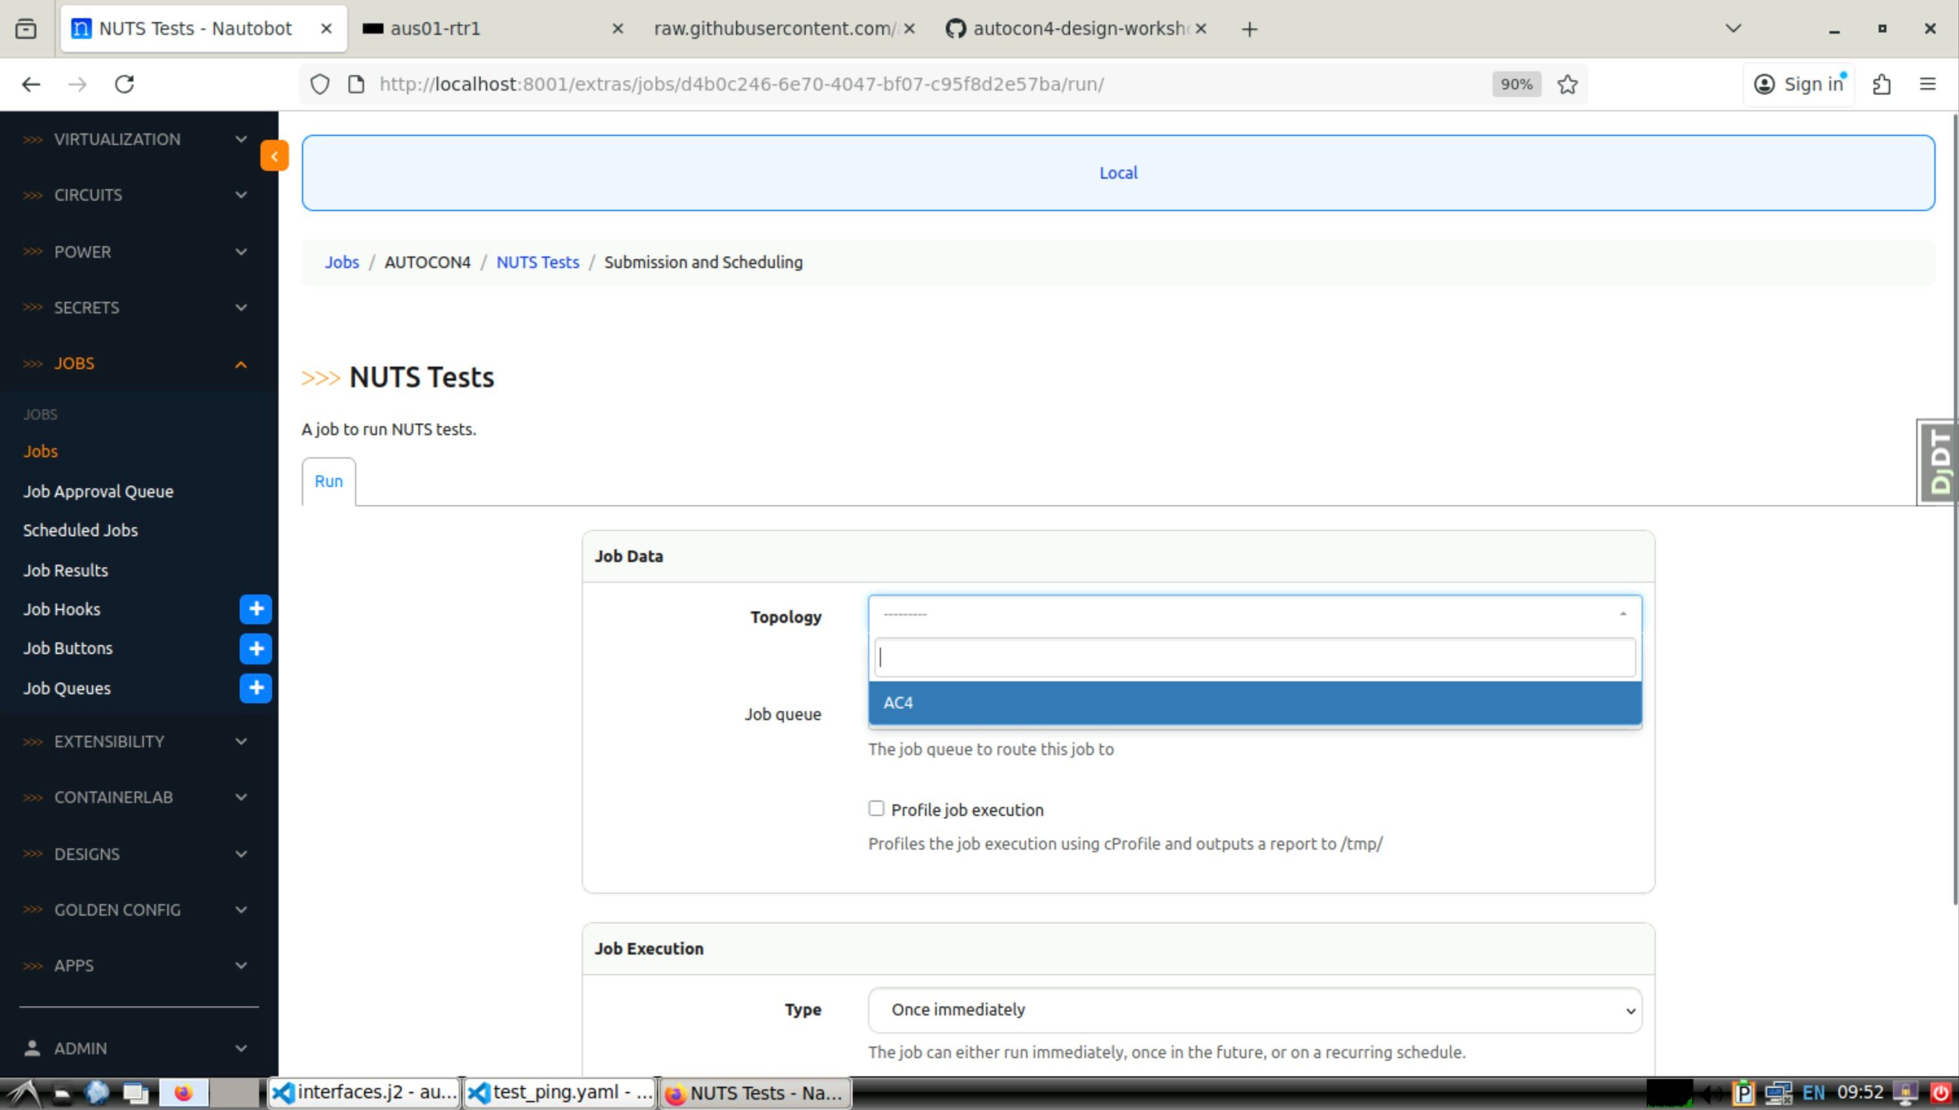
Task: Select the Run tab
Action: click(x=328, y=481)
